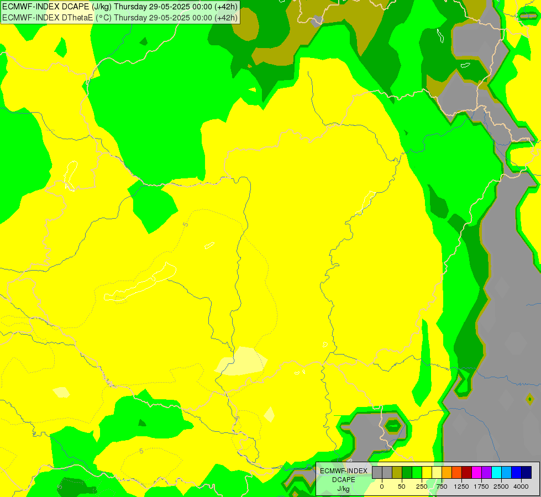Click the legend value label 0
The width and height of the screenshot is (541, 497).
(x=382, y=487)
